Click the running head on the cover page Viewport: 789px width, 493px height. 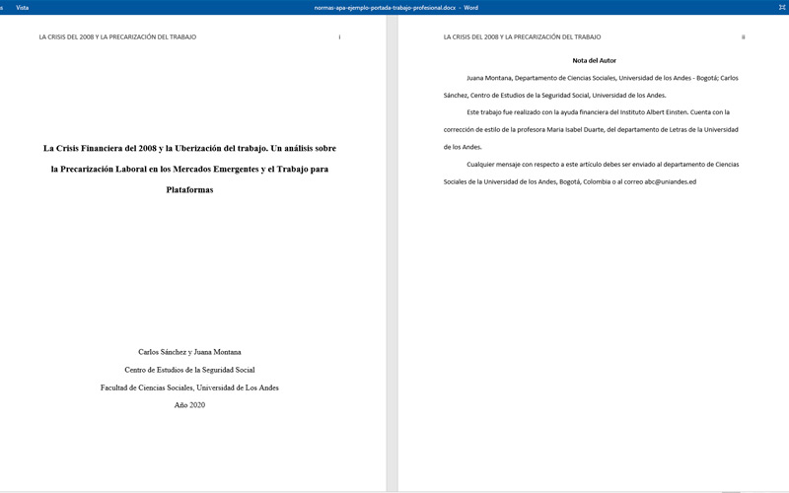tap(117, 36)
